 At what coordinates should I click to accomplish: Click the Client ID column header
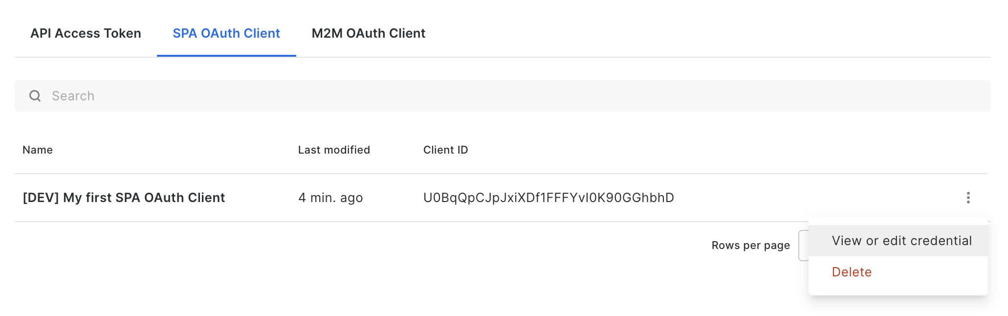click(445, 150)
